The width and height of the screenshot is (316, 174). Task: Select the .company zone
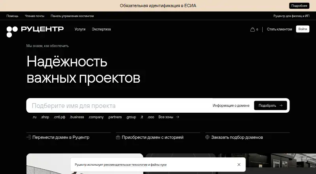(96, 117)
